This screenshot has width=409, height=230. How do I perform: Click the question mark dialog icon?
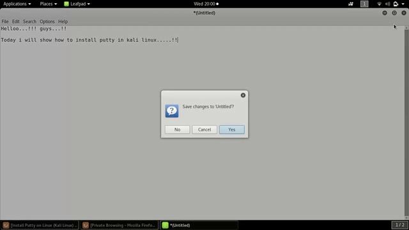pos(172,111)
